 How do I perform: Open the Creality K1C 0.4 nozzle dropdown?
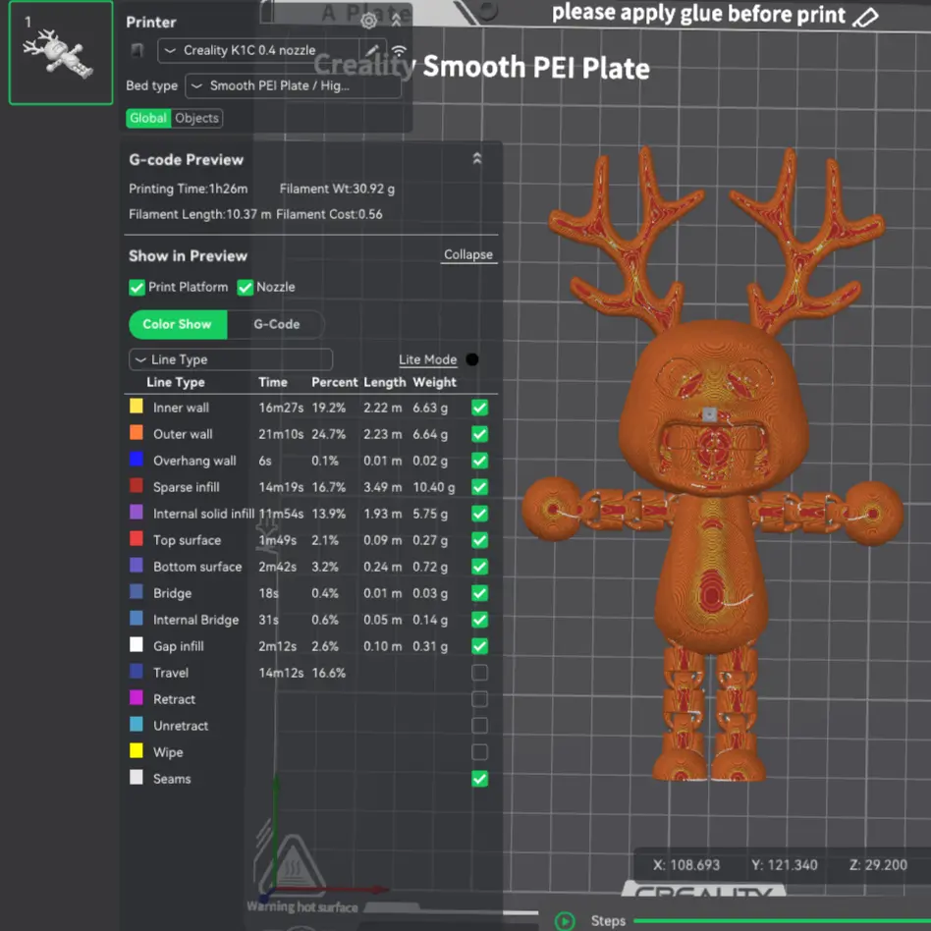259,50
